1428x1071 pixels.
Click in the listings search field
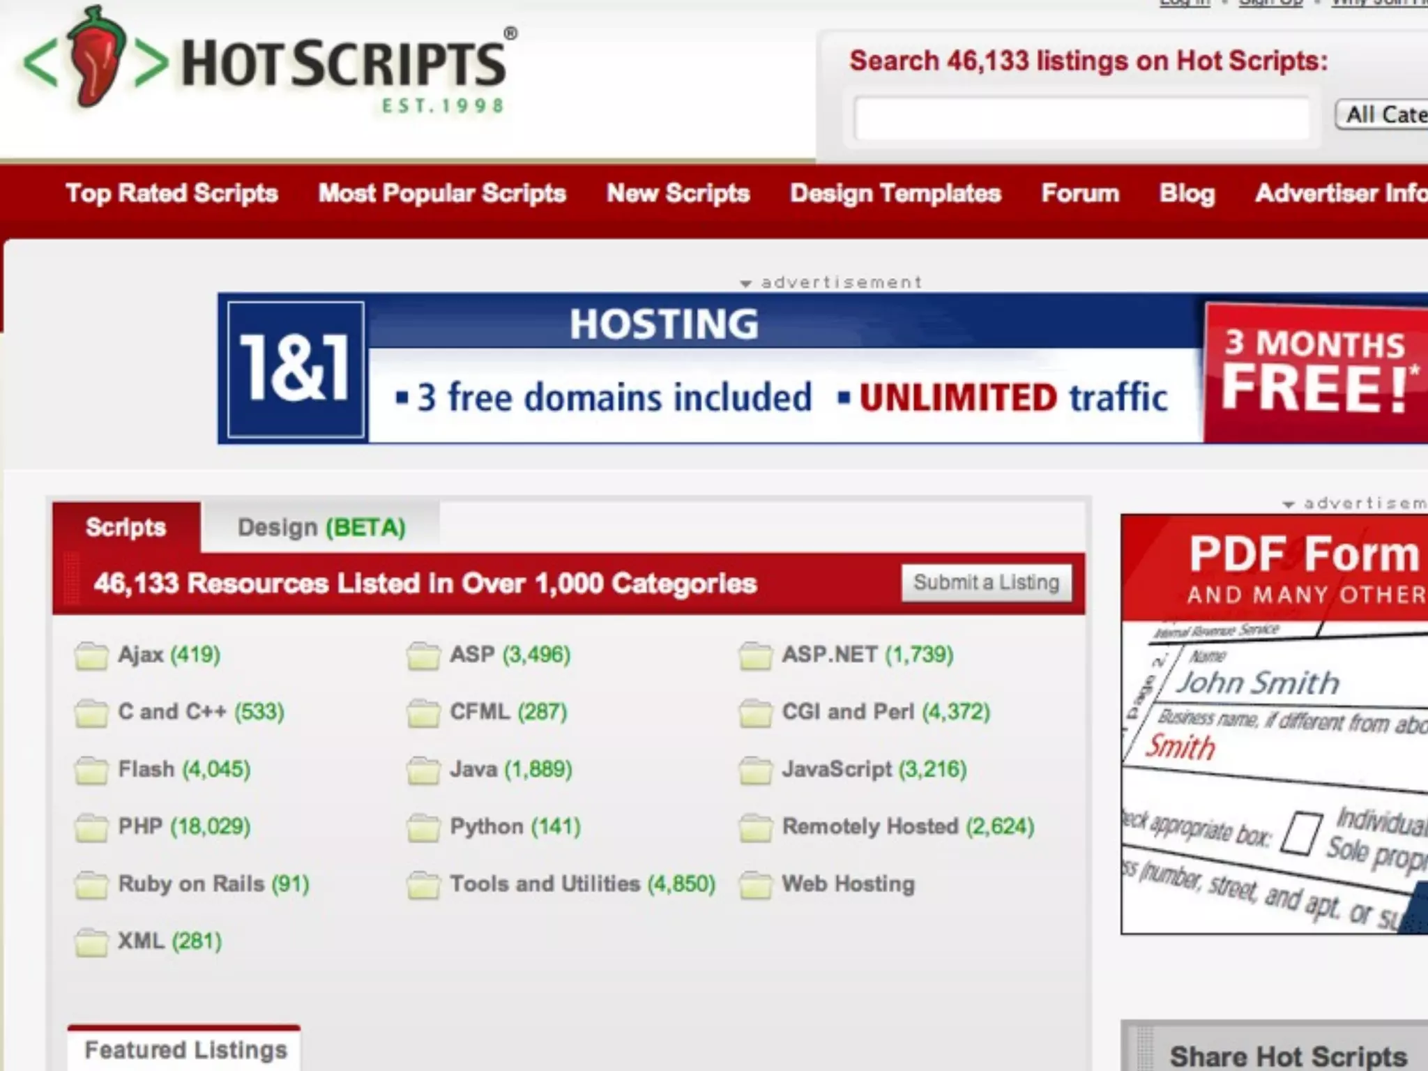pyautogui.click(x=1081, y=119)
